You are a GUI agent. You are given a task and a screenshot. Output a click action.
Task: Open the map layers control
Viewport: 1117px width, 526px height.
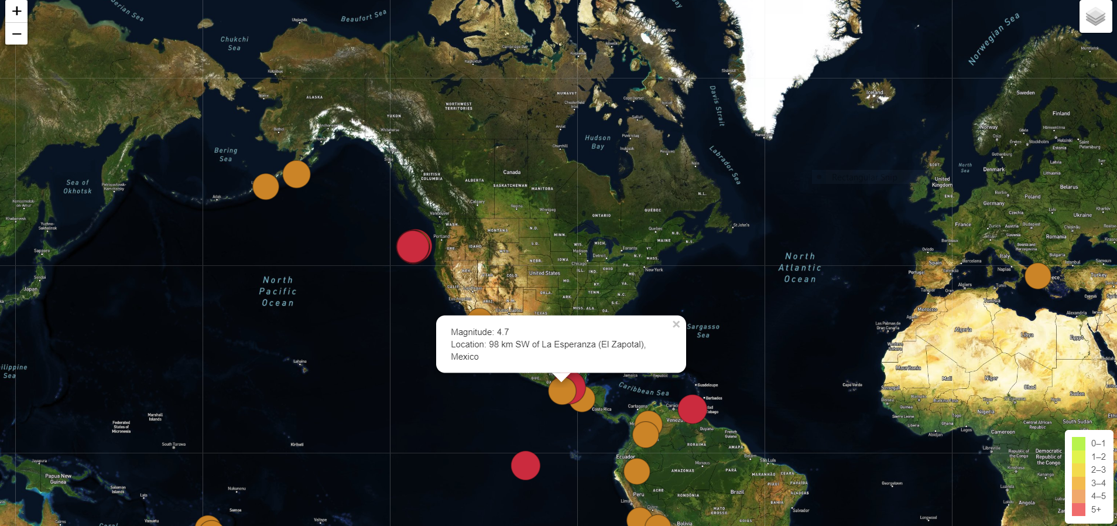tap(1096, 16)
